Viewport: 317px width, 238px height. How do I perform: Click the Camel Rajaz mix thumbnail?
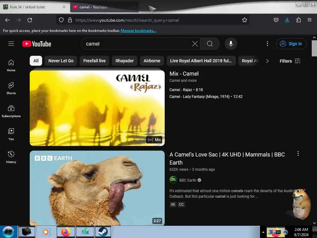click(x=97, y=108)
